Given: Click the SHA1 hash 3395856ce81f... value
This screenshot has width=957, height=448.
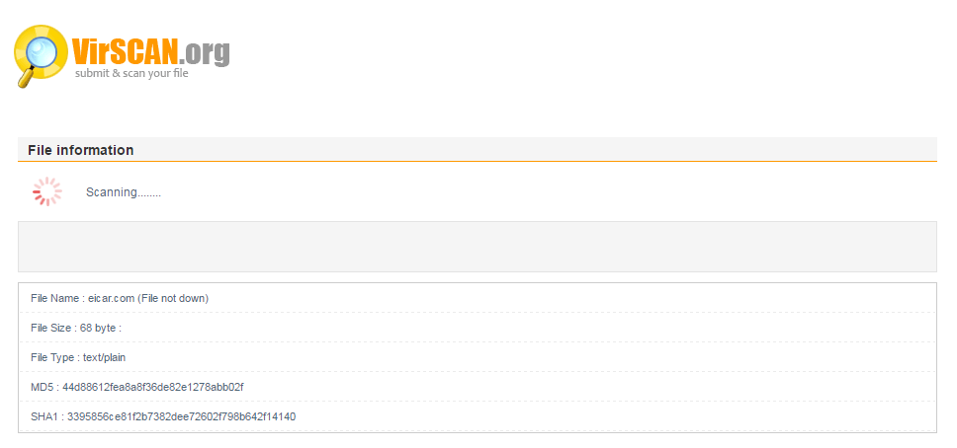Looking at the screenshot, I should pos(181,416).
